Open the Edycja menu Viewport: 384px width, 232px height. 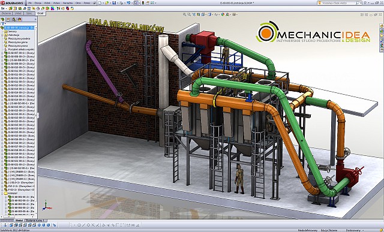pyautogui.click(x=38, y=3)
